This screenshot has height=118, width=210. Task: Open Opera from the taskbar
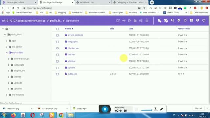point(32,115)
